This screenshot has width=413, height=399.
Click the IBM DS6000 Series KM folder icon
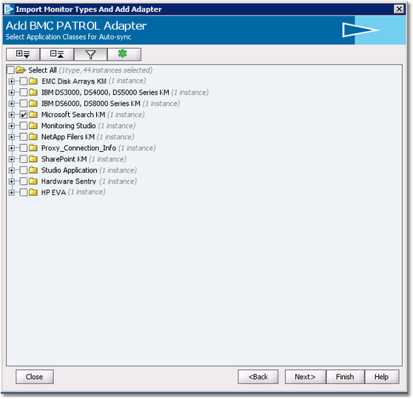pyautogui.click(x=33, y=103)
